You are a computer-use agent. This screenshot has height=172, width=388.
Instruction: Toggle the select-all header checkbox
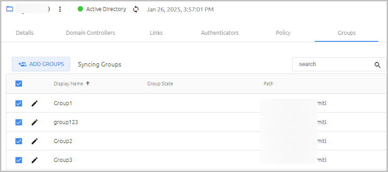click(x=19, y=84)
